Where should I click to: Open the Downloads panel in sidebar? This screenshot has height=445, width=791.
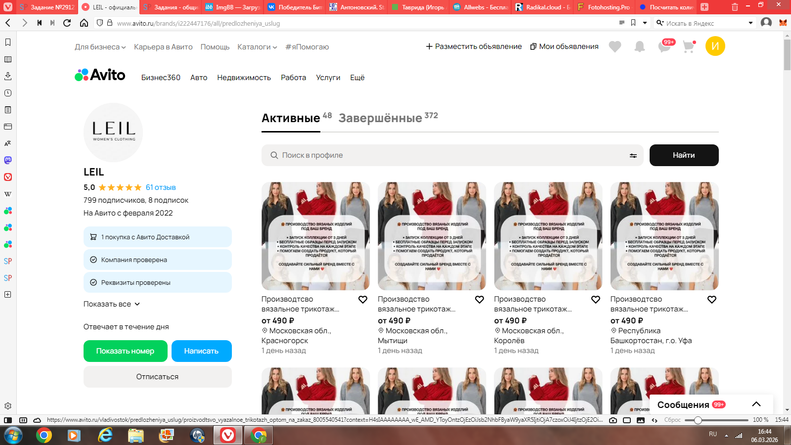[8, 76]
